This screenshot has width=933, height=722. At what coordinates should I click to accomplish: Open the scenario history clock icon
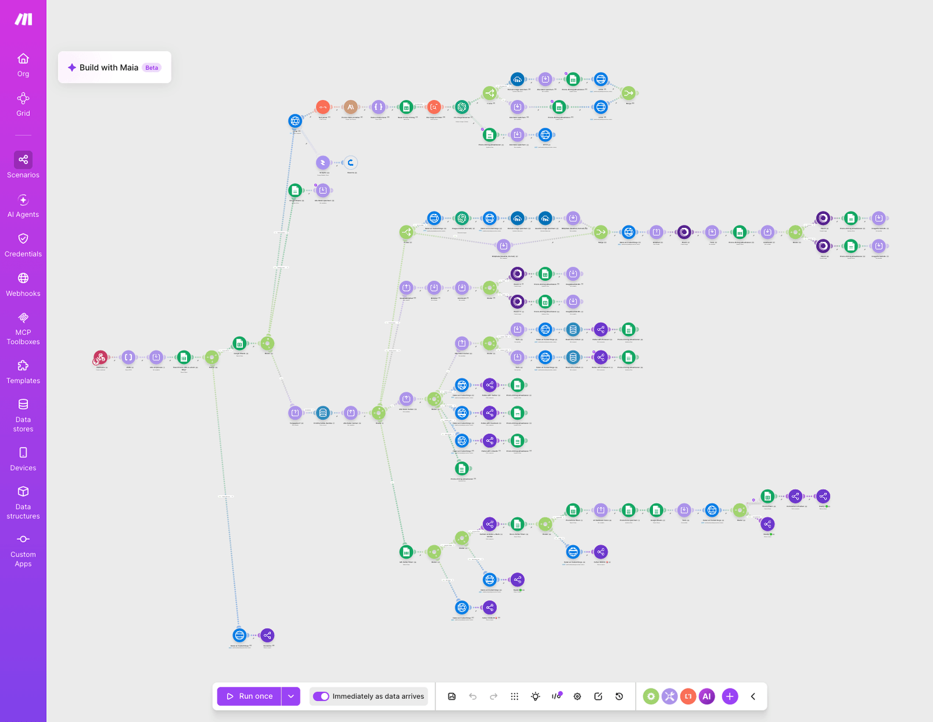tap(620, 696)
